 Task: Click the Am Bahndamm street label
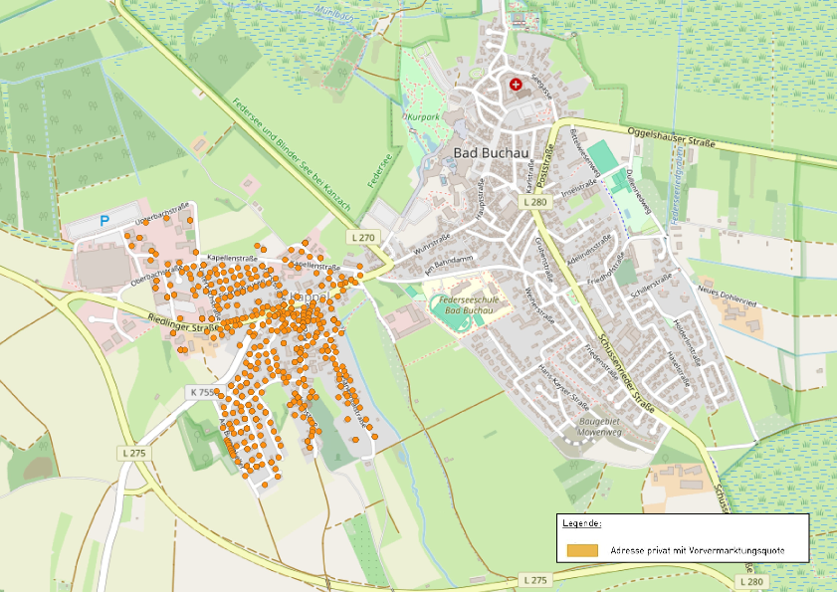(x=449, y=265)
